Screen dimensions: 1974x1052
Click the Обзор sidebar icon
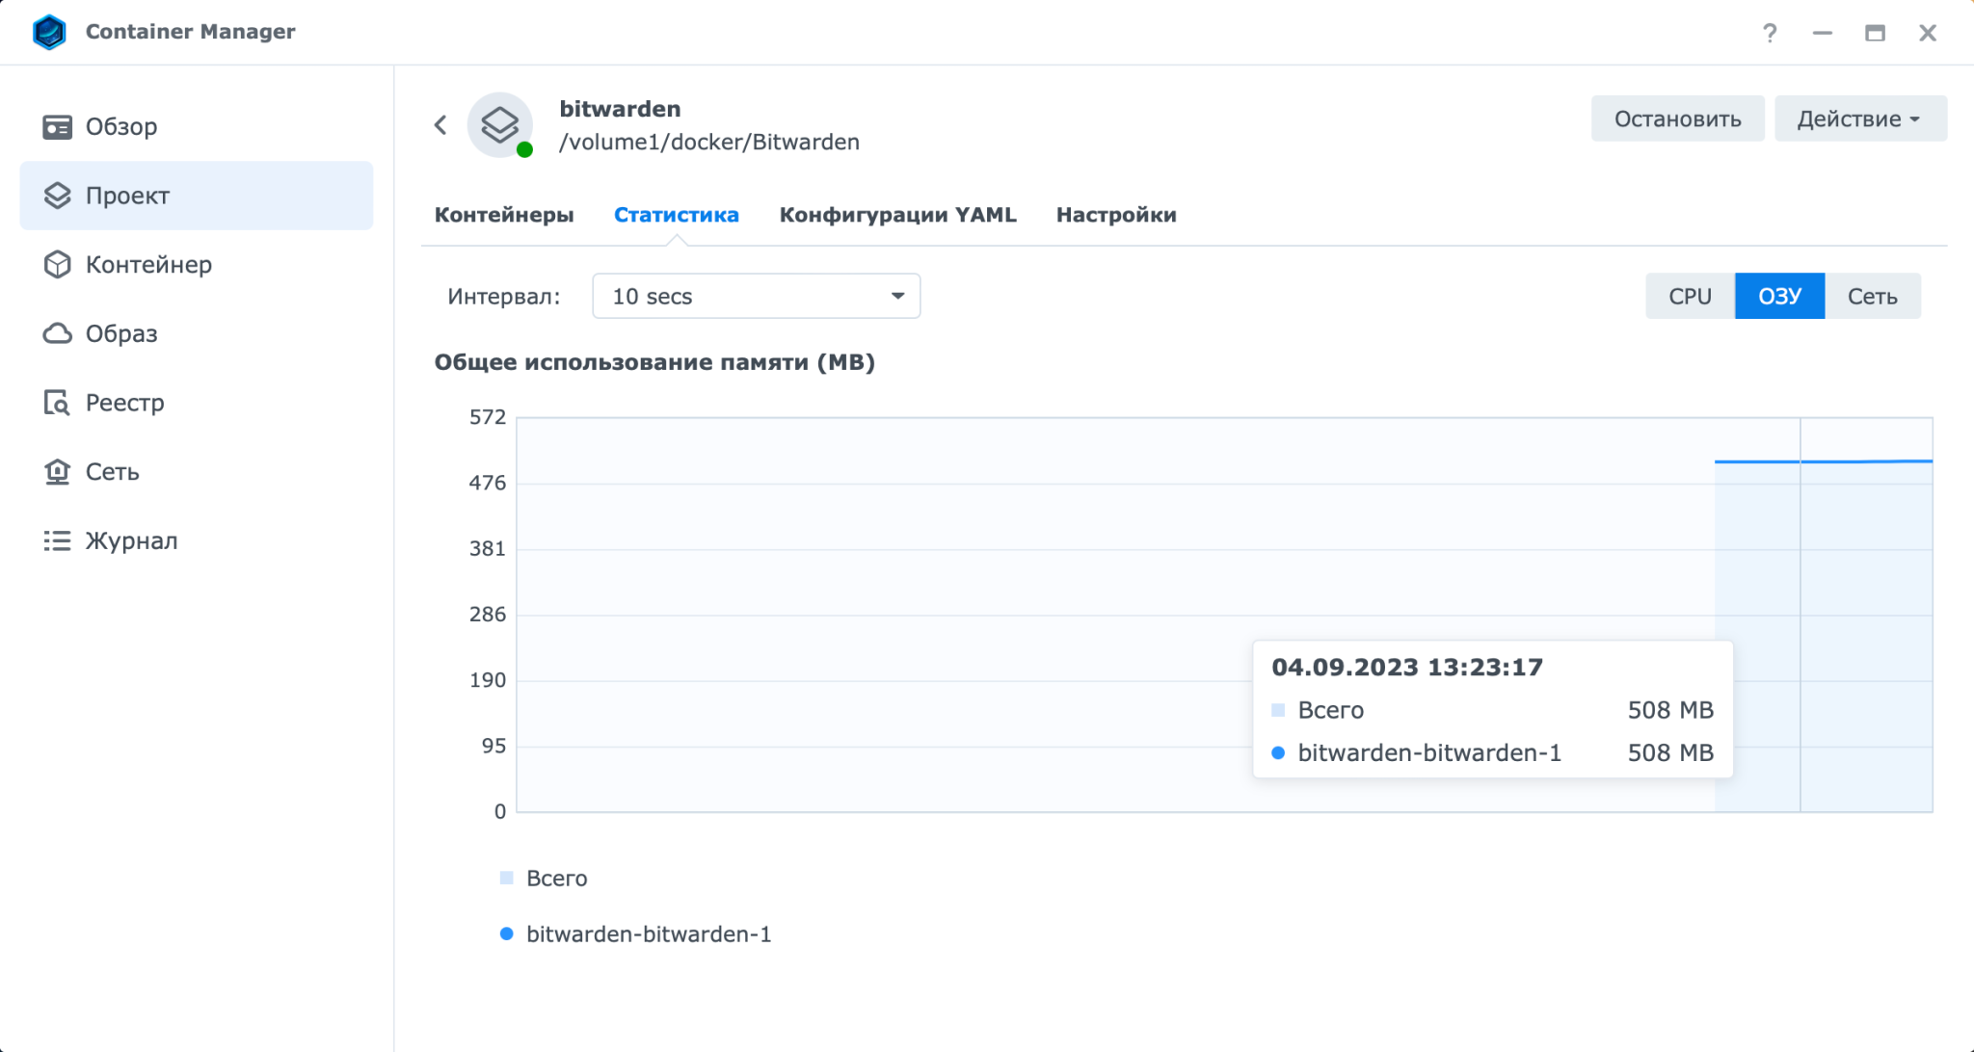(x=57, y=126)
